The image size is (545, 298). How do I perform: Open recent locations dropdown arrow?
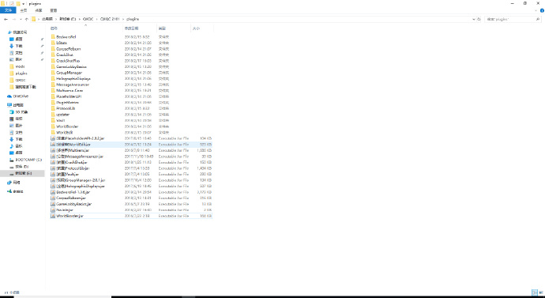click(x=21, y=19)
